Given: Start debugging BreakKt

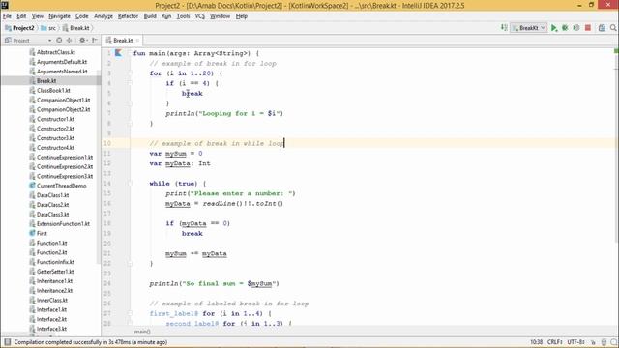Looking at the screenshot, I should [x=565, y=28].
